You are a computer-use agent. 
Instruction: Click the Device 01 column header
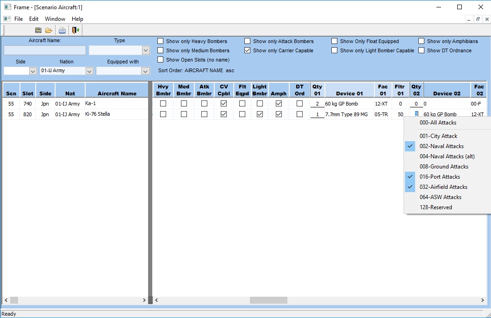coord(349,90)
